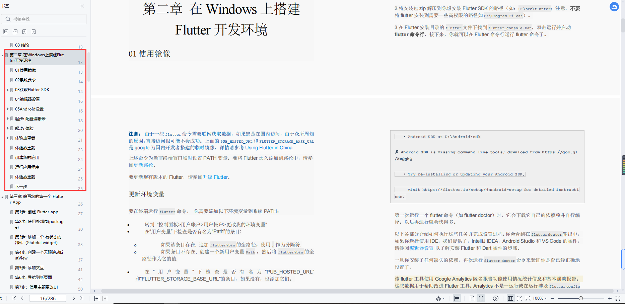
Task: Go to the last page
Action: pyautogui.click(x=82, y=298)
